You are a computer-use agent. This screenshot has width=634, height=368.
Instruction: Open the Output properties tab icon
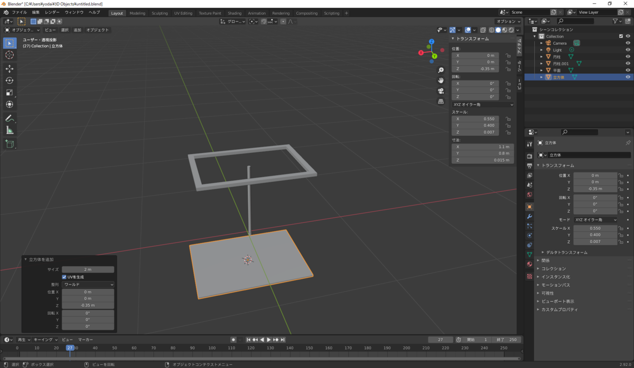click(529, 166)
